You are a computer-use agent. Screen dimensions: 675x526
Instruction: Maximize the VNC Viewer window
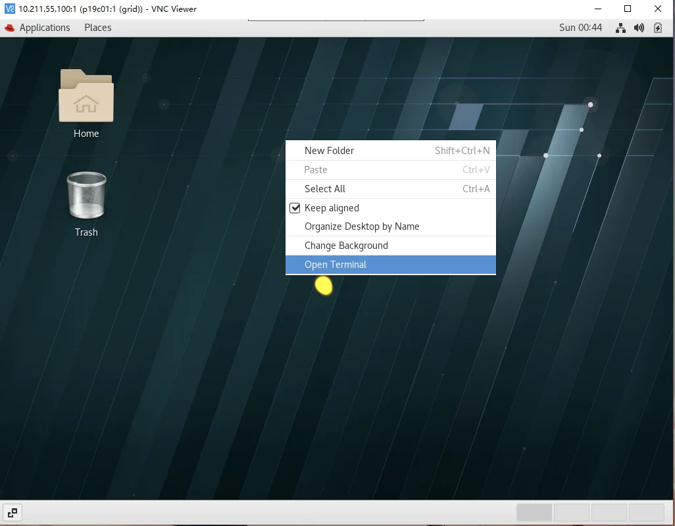pos(628,9)
